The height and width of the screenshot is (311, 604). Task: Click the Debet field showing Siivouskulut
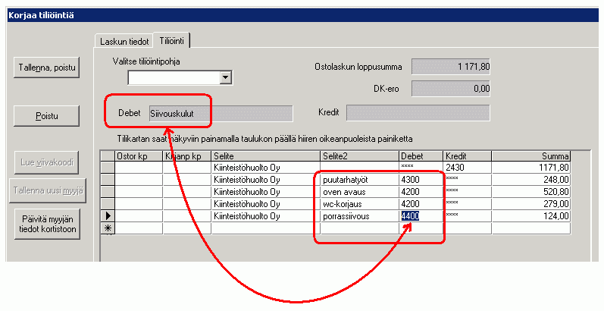[x=220, y=113]
